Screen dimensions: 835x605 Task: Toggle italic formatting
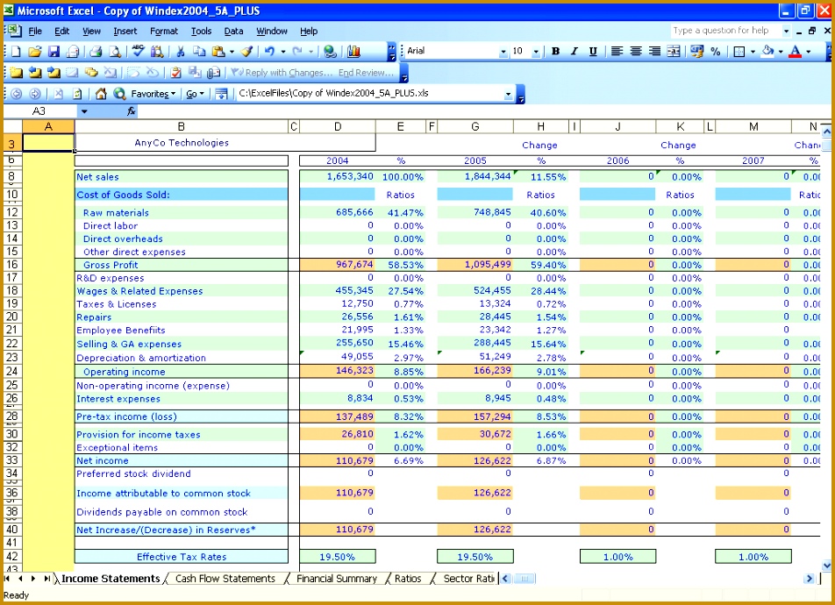click(x=574, y=51)
